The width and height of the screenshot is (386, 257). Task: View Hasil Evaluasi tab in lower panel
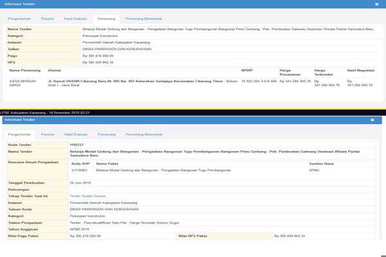(x=77, y=135)
